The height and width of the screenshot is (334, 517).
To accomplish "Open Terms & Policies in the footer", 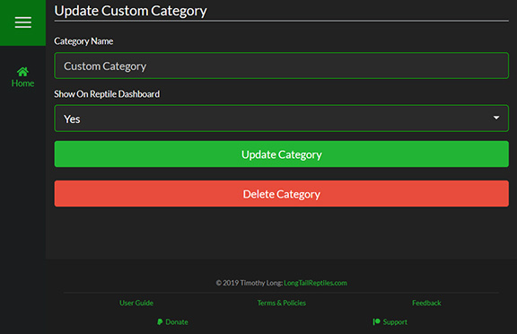I will coord(281,303).
